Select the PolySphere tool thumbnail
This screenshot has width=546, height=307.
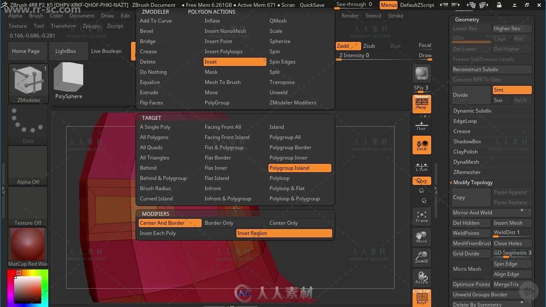tap(68, 81)
